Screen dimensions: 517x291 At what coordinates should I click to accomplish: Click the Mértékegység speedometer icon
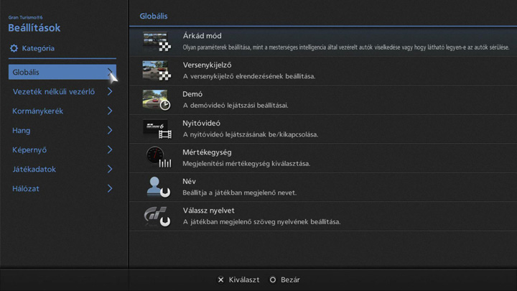[156, 157]
